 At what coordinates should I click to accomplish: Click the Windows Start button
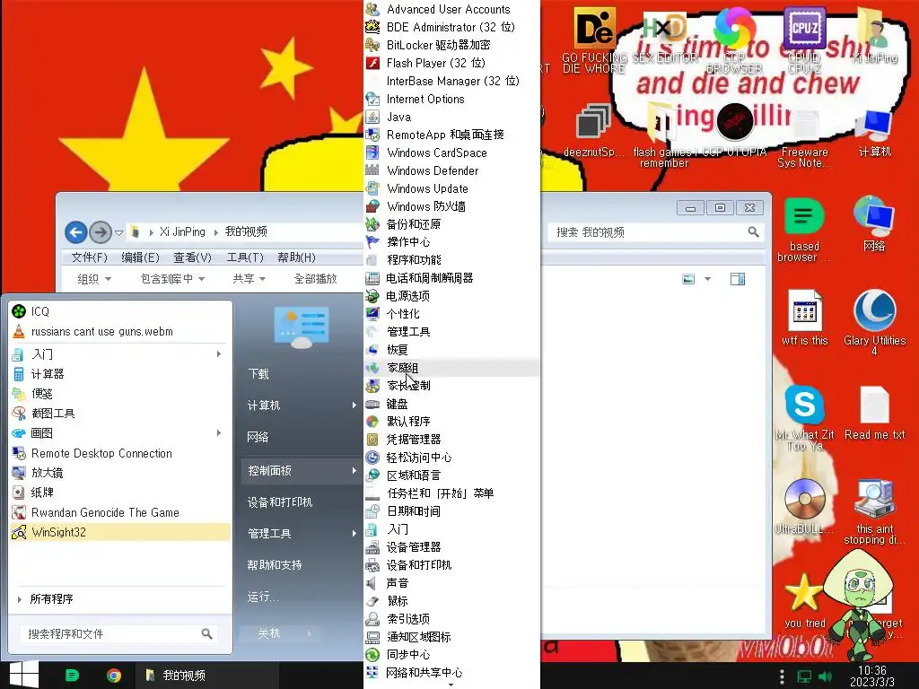23,675
